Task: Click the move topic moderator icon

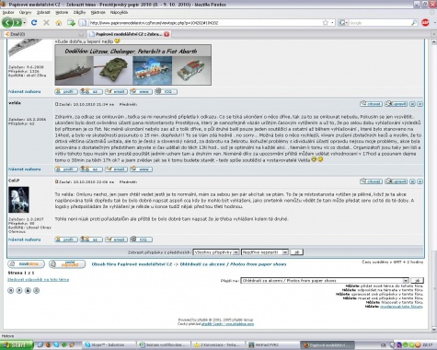Action: (19, 290)
